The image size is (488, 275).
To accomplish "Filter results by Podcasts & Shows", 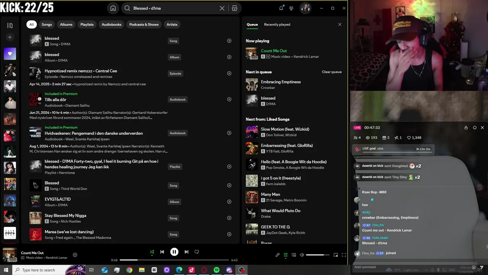I will 144,24.
